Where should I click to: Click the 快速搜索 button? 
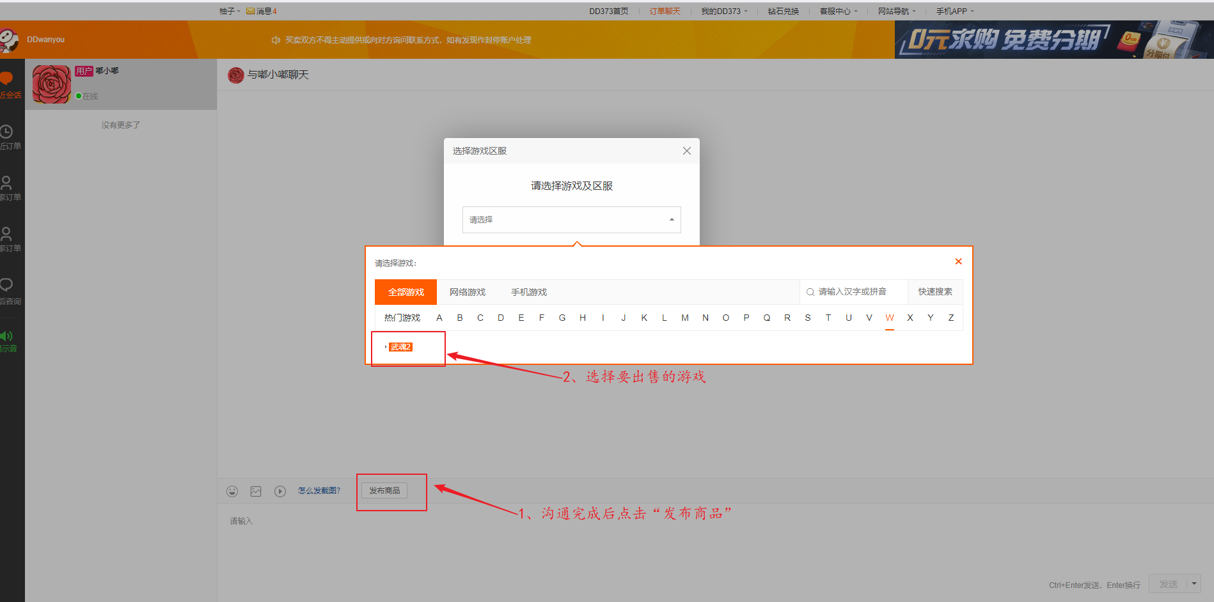click(x=935, y=292)
